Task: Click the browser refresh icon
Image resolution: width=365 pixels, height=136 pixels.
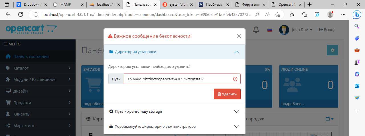Action: [21, 14]
